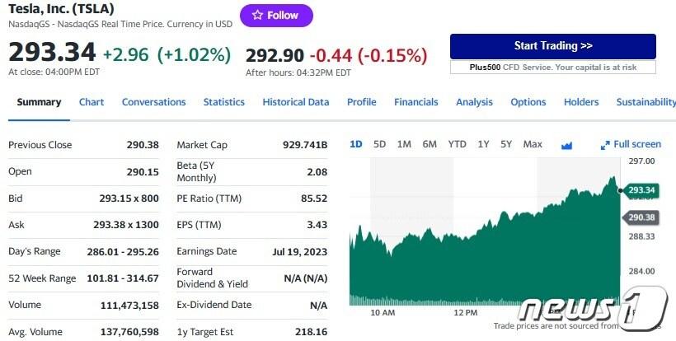Select the Historical Data tab
The height and width of the screenshot is (341, 676).
295,102
